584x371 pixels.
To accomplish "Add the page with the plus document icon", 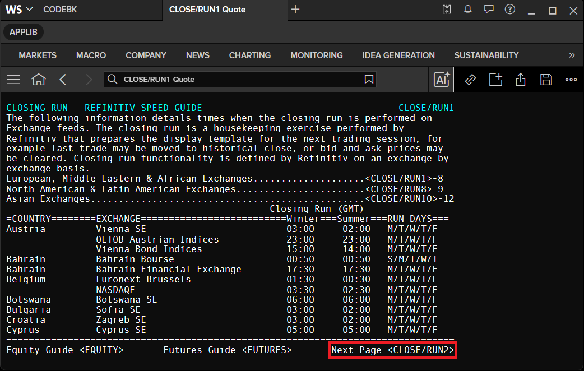I will [496, 80].
